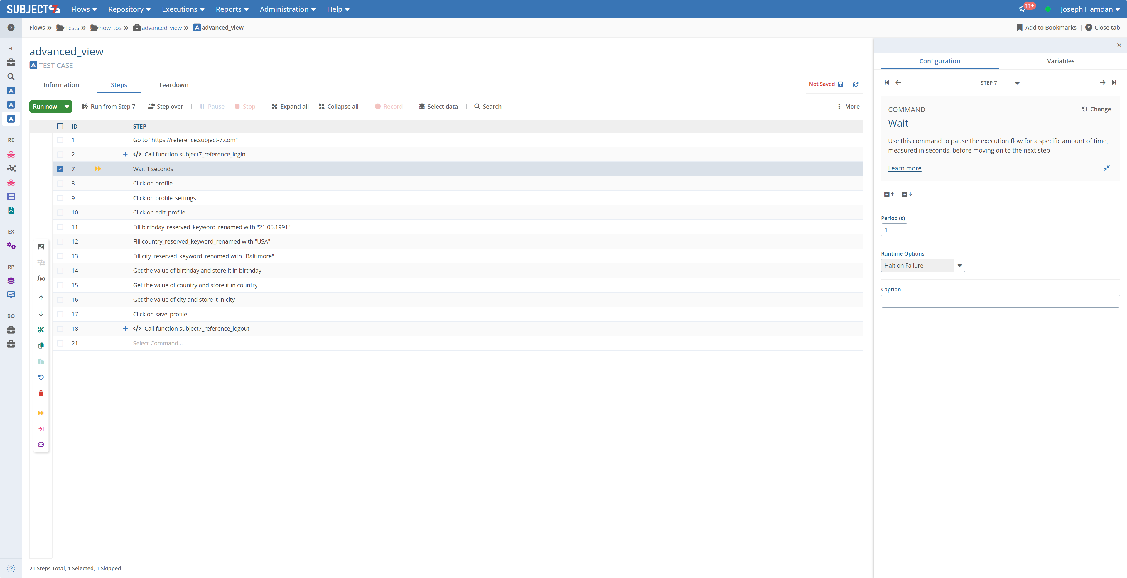
Task: Click the save disk icon beside Not Saved
Action: click(x=841, y=84)
